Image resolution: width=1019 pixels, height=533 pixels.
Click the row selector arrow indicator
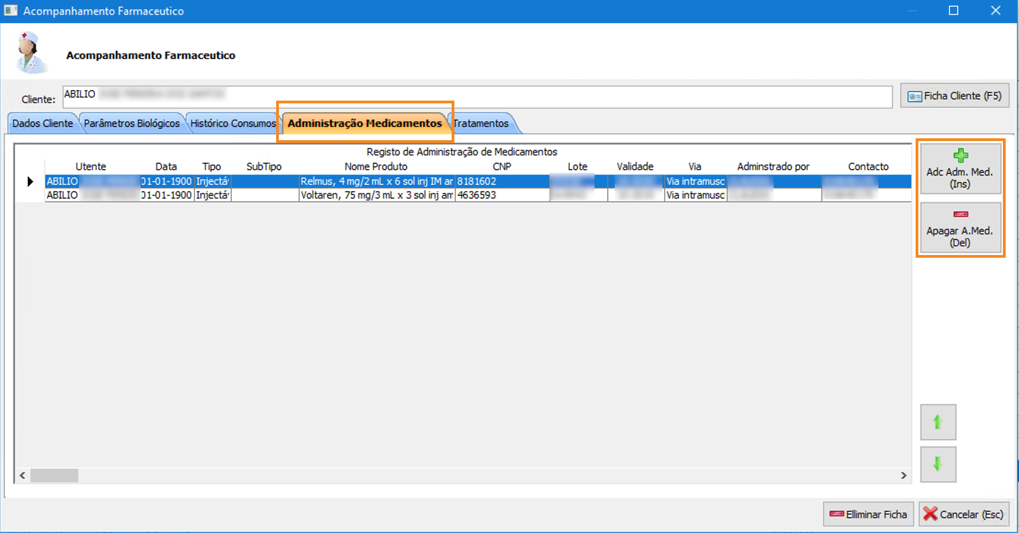click(30, 181)
